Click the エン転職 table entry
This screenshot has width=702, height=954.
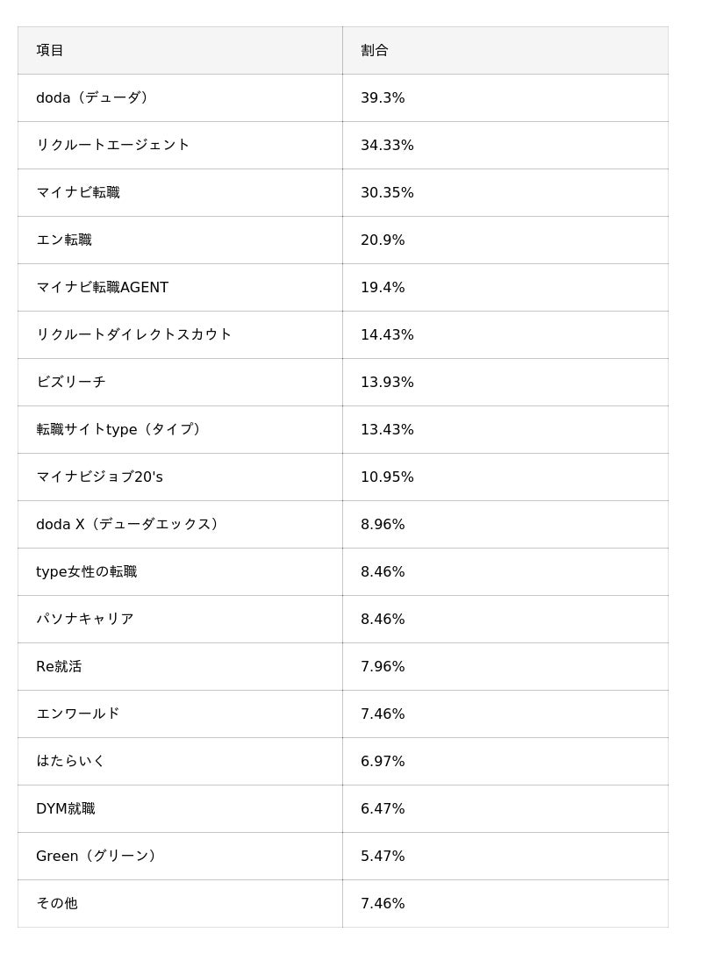64,240
